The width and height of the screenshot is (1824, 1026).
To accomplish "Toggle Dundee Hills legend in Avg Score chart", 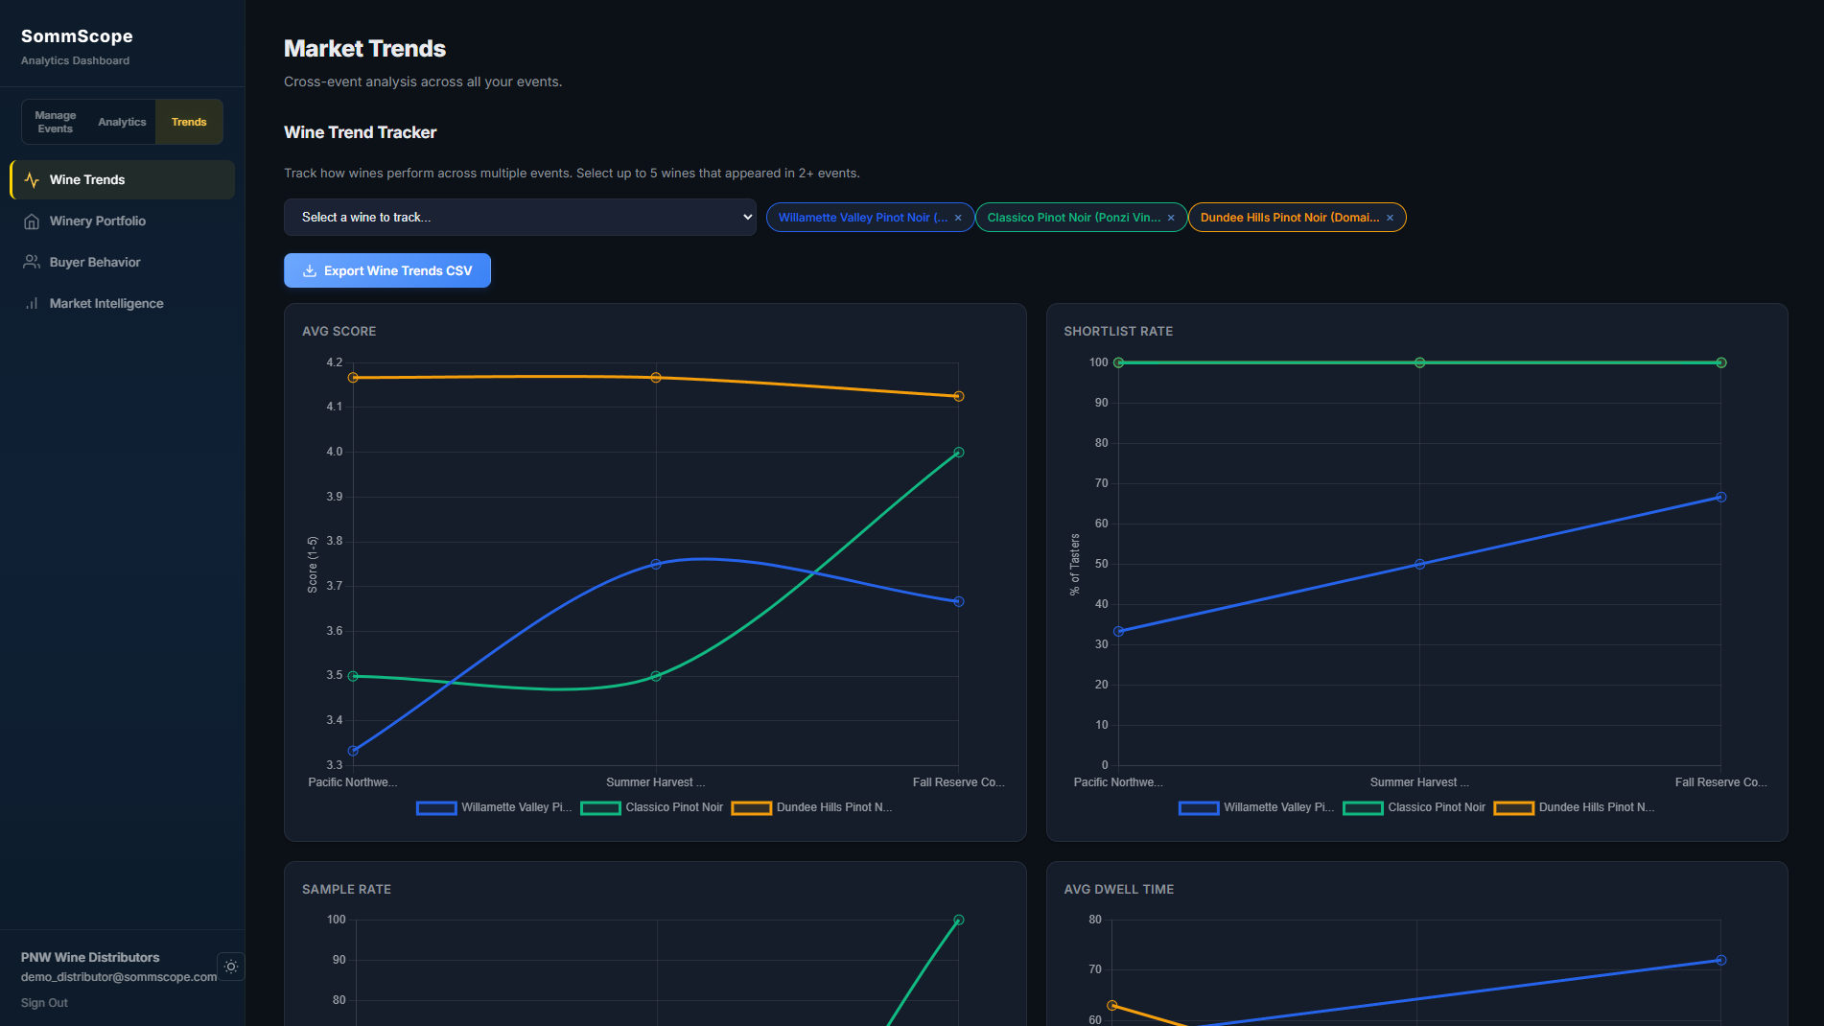I will click(x=812, y=808).
